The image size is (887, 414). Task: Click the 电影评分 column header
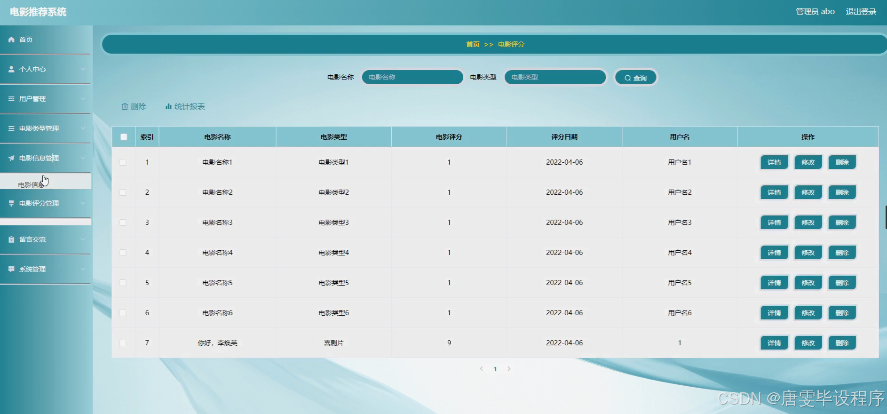[449, 137]
